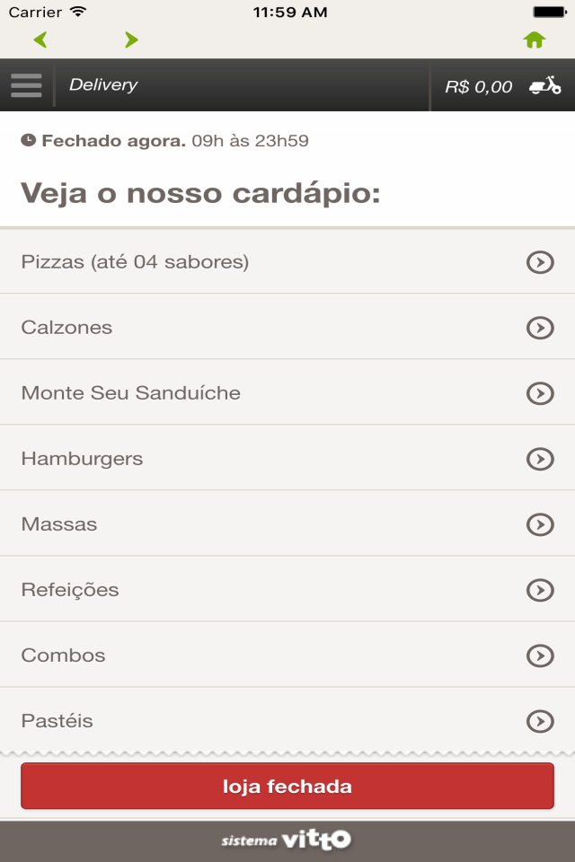
Task: Click the R$ 0,00 cart total
Action: (x=478, y=86)
